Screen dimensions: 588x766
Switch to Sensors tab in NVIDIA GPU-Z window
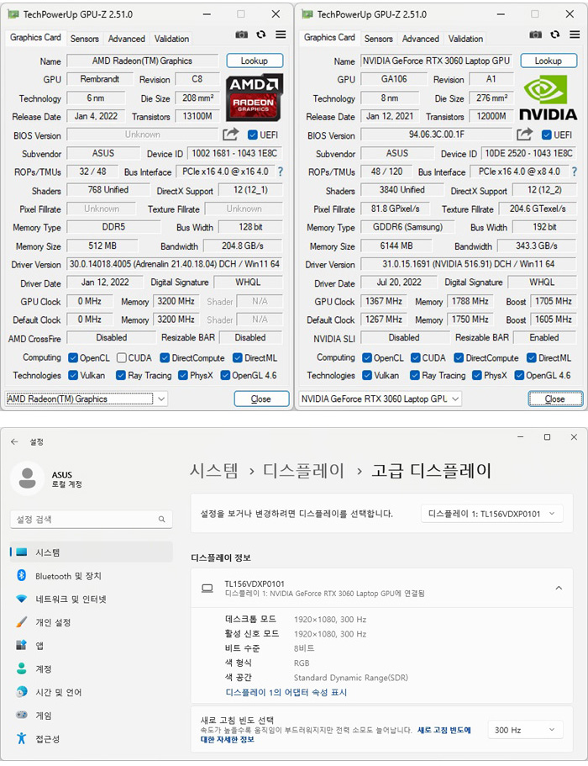tap(378, 39)
